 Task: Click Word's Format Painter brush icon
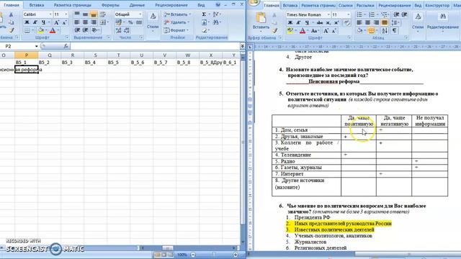(x=275, y=30)
